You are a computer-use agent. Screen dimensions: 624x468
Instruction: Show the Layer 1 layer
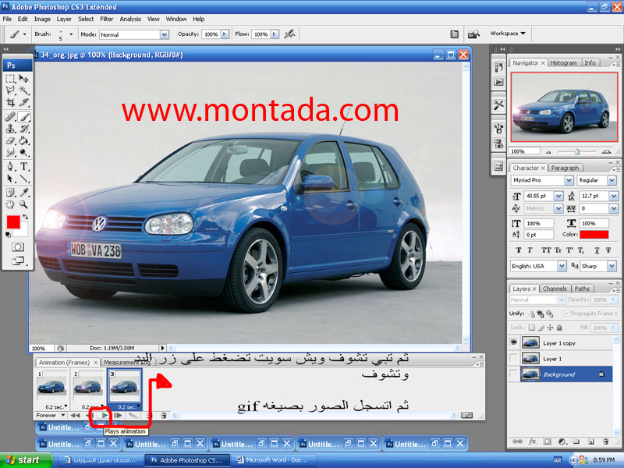click(513, 358)
